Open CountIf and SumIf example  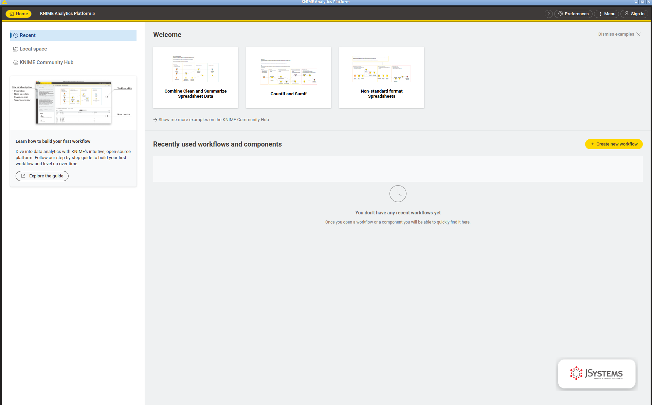(289, 78)
